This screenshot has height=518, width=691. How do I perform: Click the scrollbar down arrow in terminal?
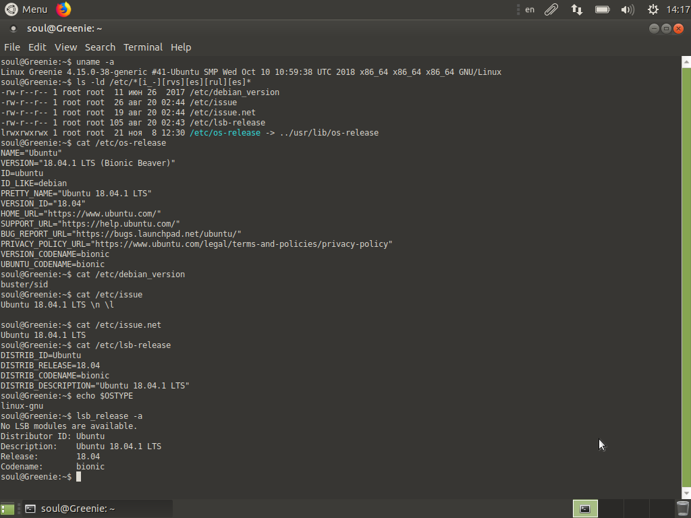[686, 493]
